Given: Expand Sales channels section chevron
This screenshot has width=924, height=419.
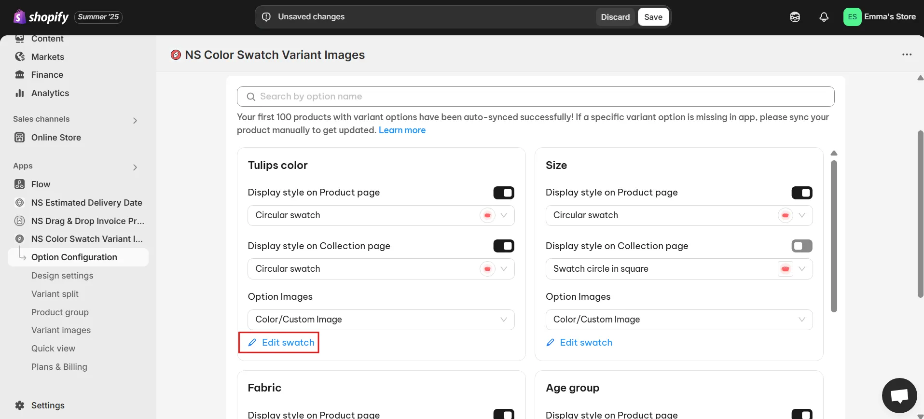Looking at the screenshot, I should [x=135, y=120].
